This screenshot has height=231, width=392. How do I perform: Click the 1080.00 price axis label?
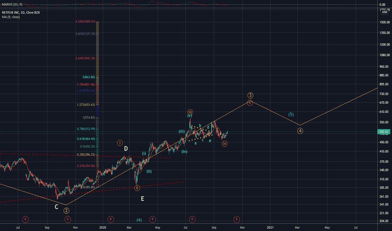(x=384, y=55)
